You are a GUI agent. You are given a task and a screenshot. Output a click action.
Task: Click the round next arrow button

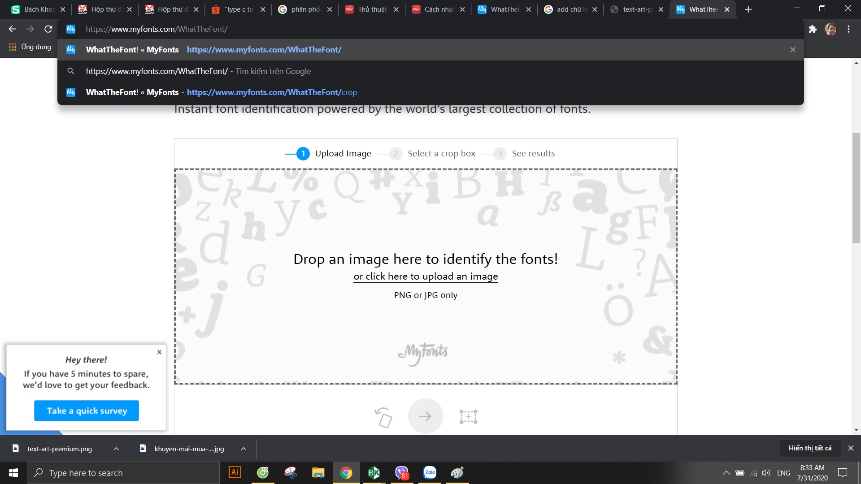point(426,416)
